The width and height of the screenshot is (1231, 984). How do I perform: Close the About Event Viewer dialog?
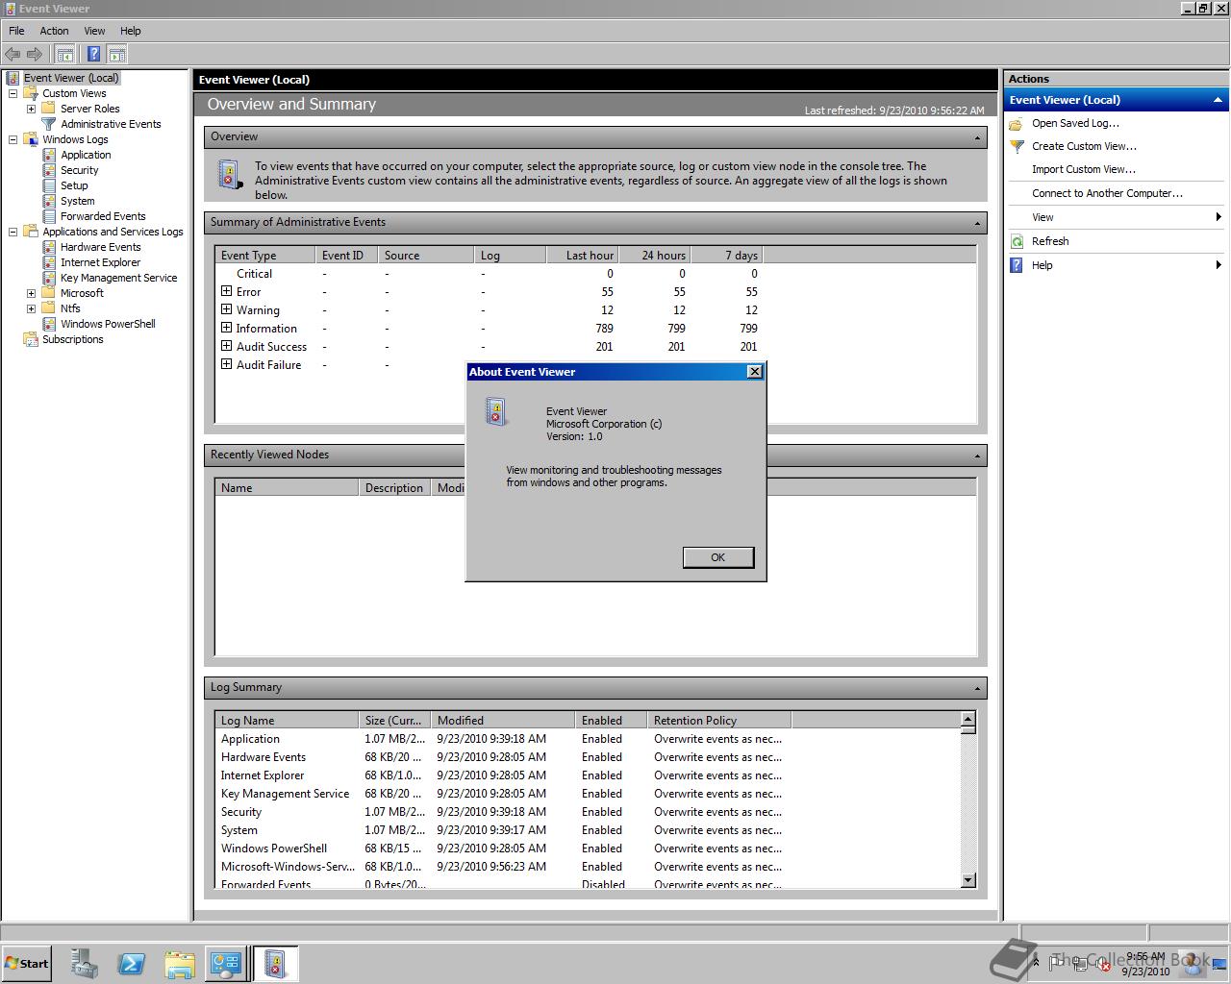tap(755, 372)
